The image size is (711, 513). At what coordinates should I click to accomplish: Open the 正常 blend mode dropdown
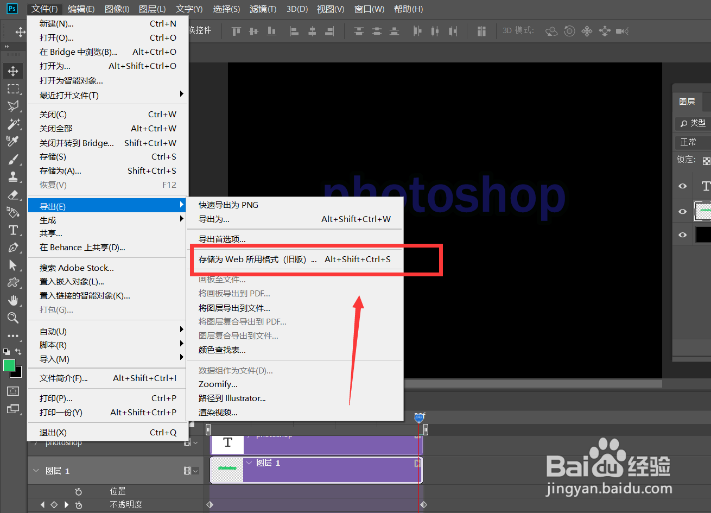(692, 142)
